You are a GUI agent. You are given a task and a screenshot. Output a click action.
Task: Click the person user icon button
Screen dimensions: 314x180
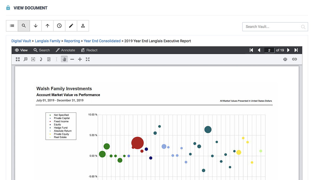coord(83,26)
